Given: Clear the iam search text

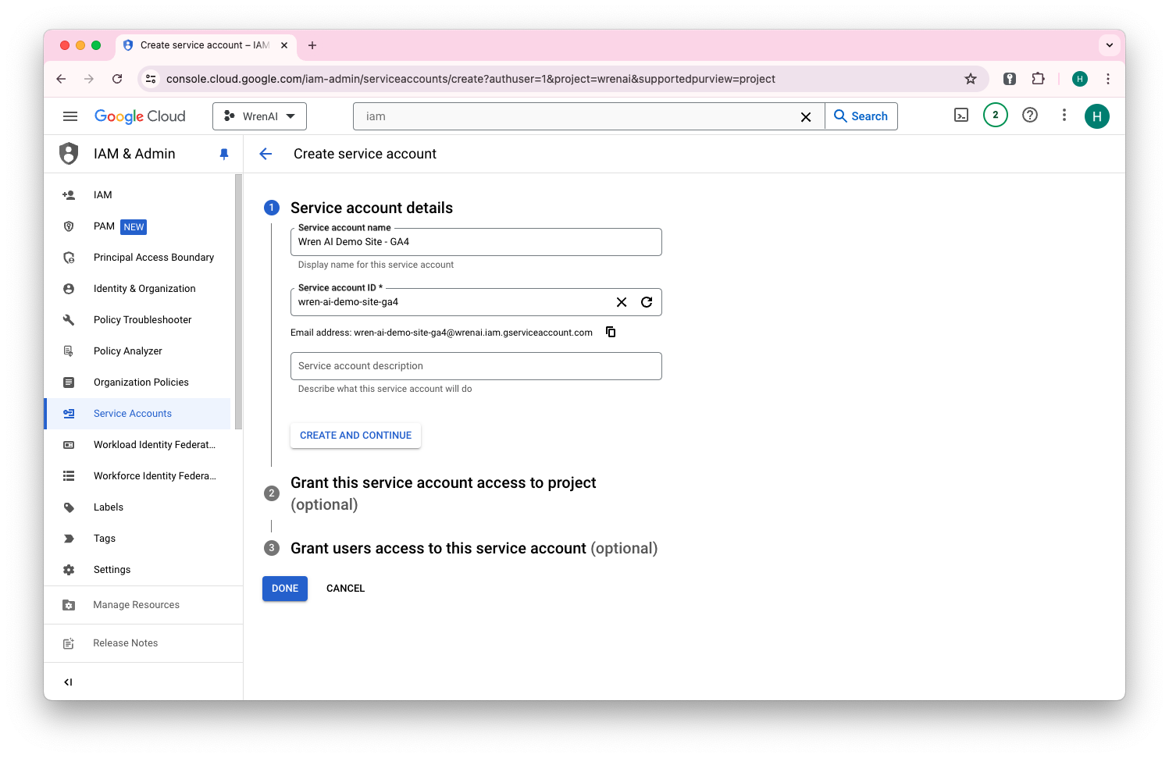Looking at the screenshot, I should pos(806,117).
